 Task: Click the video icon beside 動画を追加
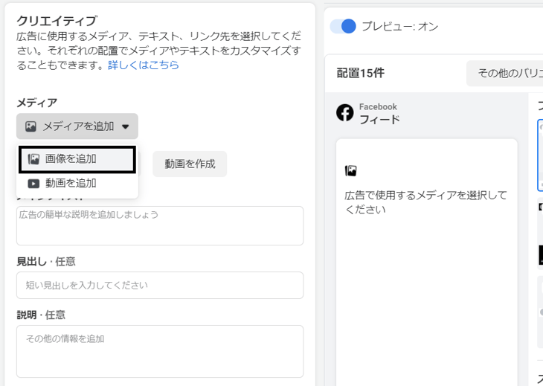coord(33,184)
